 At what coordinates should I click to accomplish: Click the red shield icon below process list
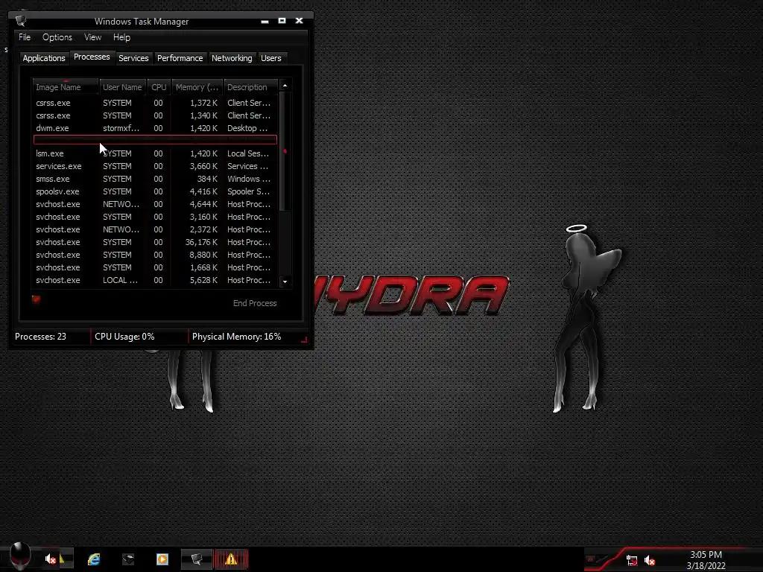36,299
